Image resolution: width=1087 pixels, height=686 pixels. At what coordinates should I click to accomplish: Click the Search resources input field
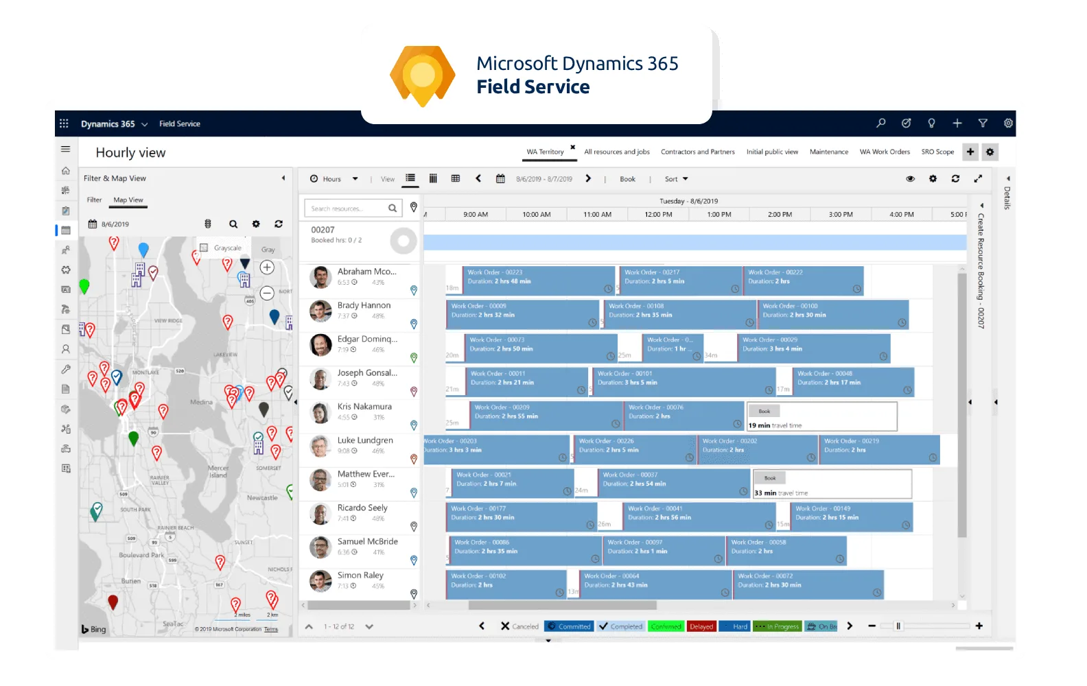(347, 209)
